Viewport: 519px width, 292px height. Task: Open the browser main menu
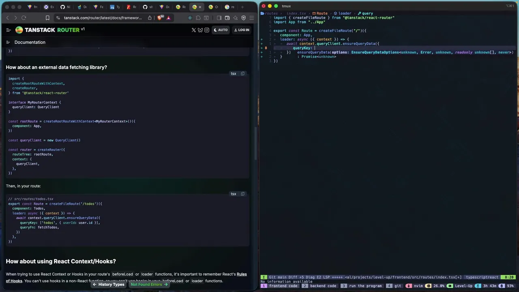[251, 18]
